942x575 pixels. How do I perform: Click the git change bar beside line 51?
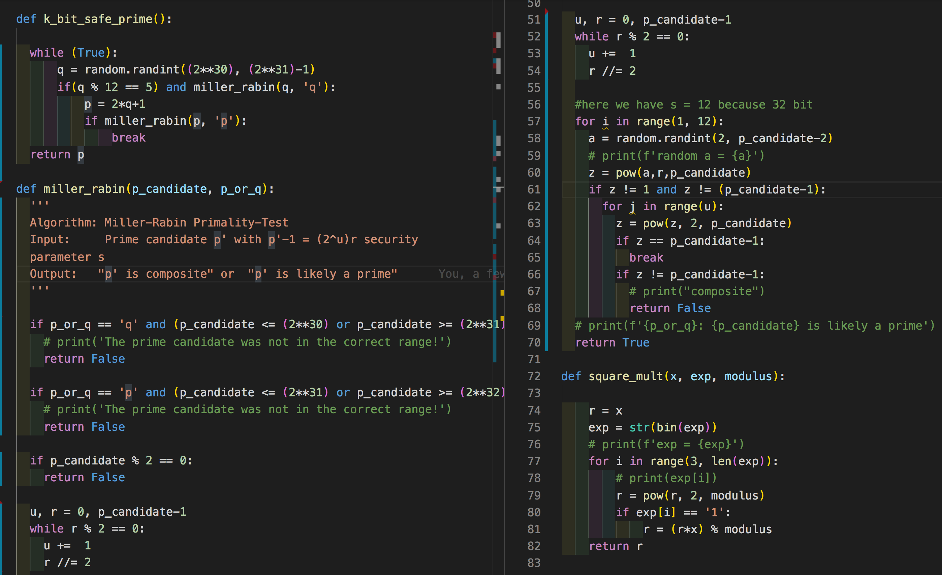coord(546,20)
